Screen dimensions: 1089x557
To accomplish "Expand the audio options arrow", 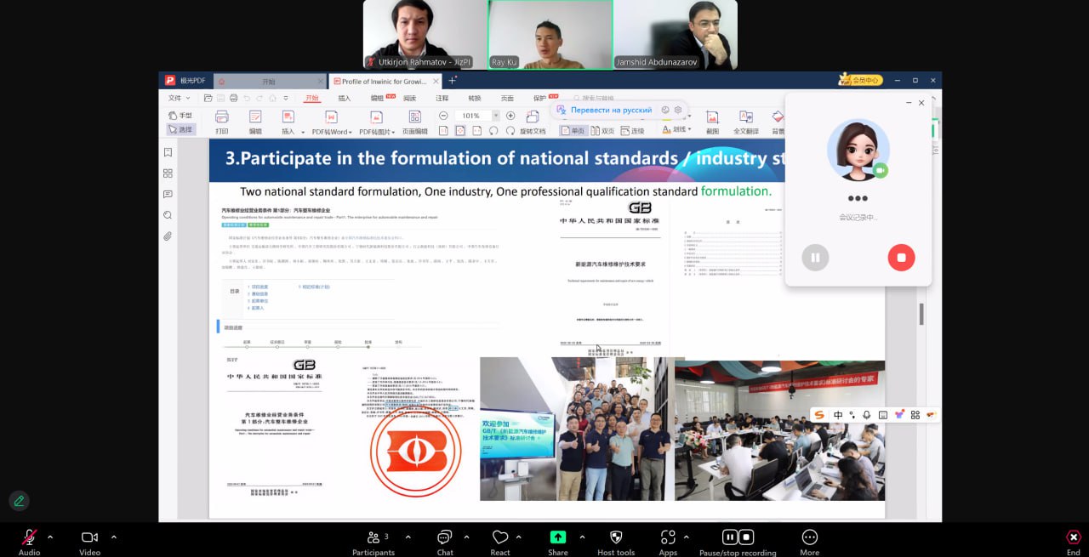I will click(x=50, y=537).
